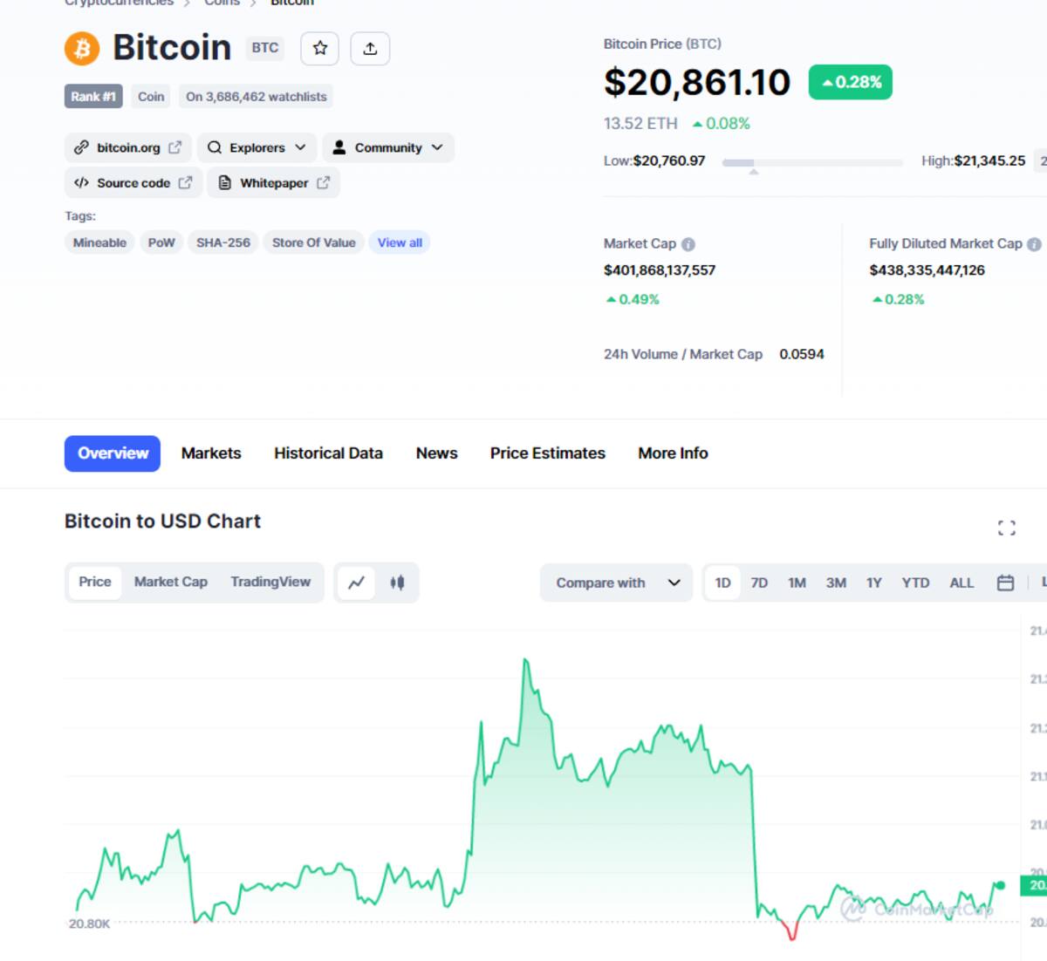Switch to candlestick chart icon

397,583
